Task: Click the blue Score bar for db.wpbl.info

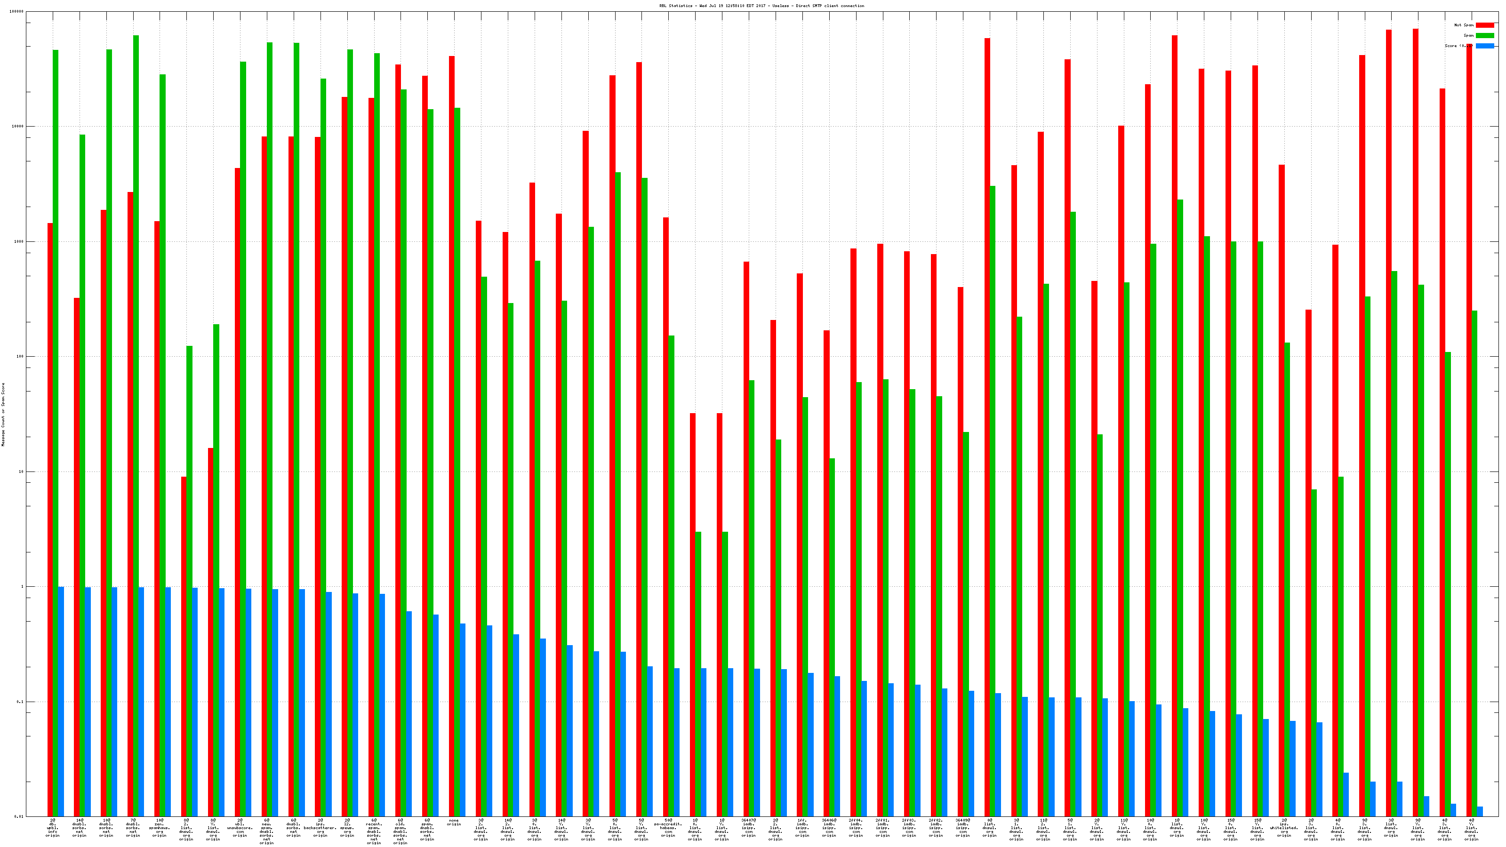Action: coord(61,702)
